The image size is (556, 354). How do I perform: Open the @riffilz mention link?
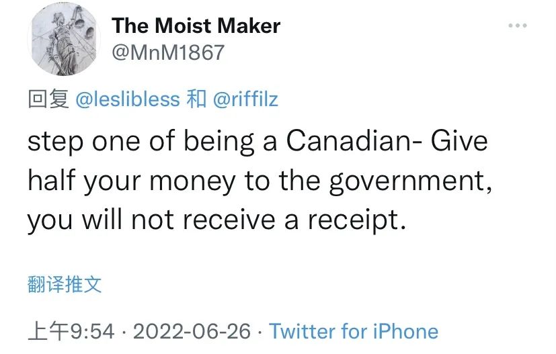coord(245,100)
